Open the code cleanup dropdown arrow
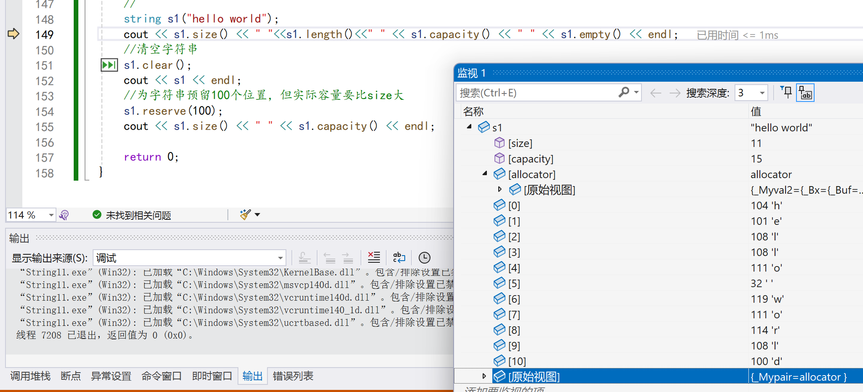This screenshot has height=392, width=863. [257, 215]
